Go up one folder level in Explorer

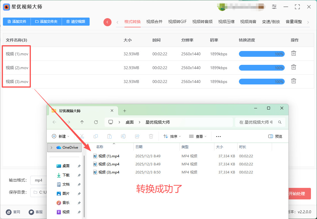(82, 122)
